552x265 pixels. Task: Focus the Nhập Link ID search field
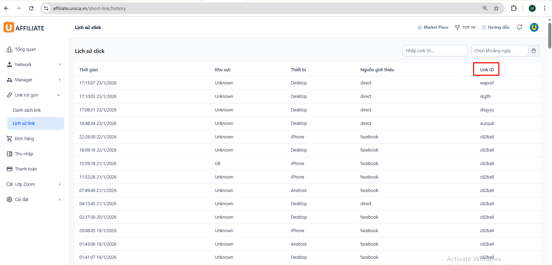434,51
